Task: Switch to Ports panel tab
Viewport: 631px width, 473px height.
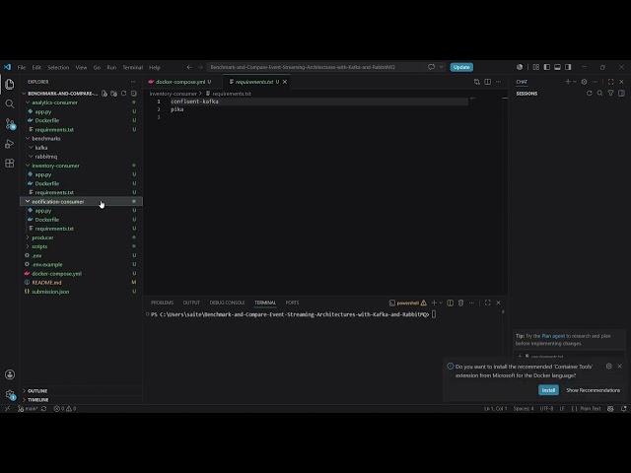Action: [x=292, y=303]
